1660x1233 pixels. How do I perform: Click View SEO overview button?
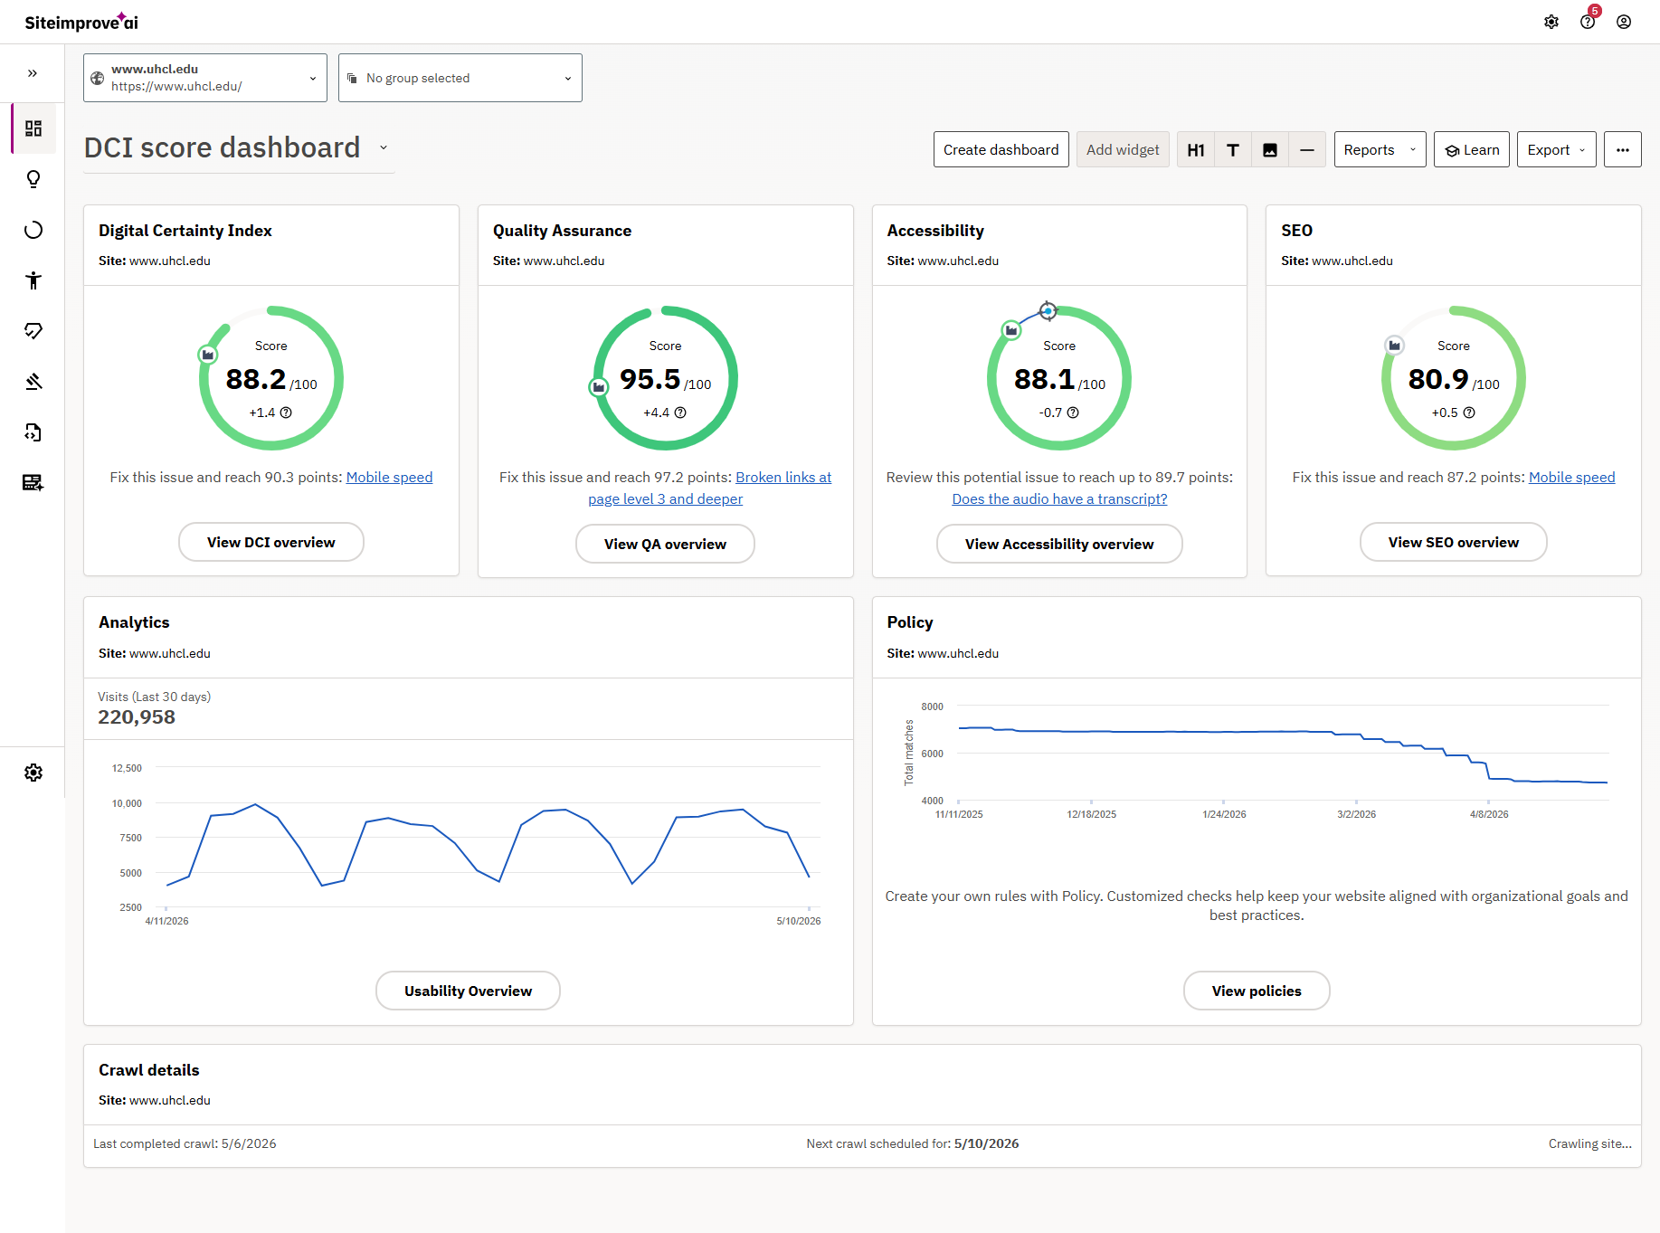(1454, 542)
